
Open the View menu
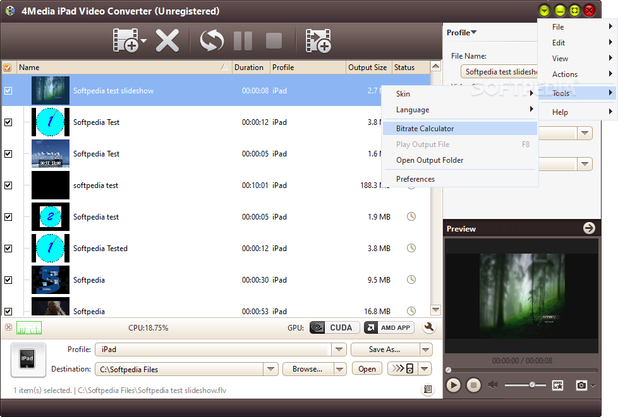[x=577, y=58]
